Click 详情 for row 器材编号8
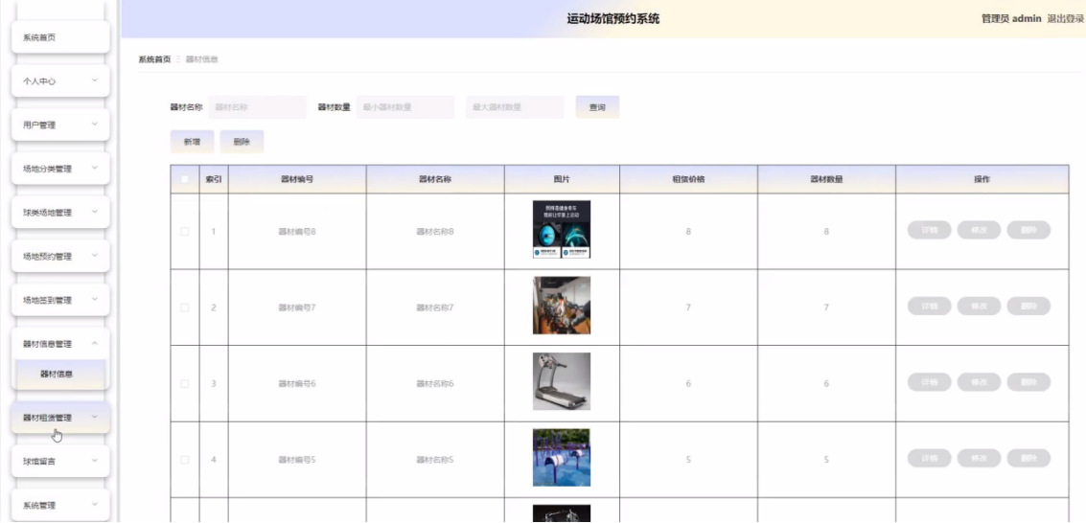The image size is (1086, 523). click(930, 230)
